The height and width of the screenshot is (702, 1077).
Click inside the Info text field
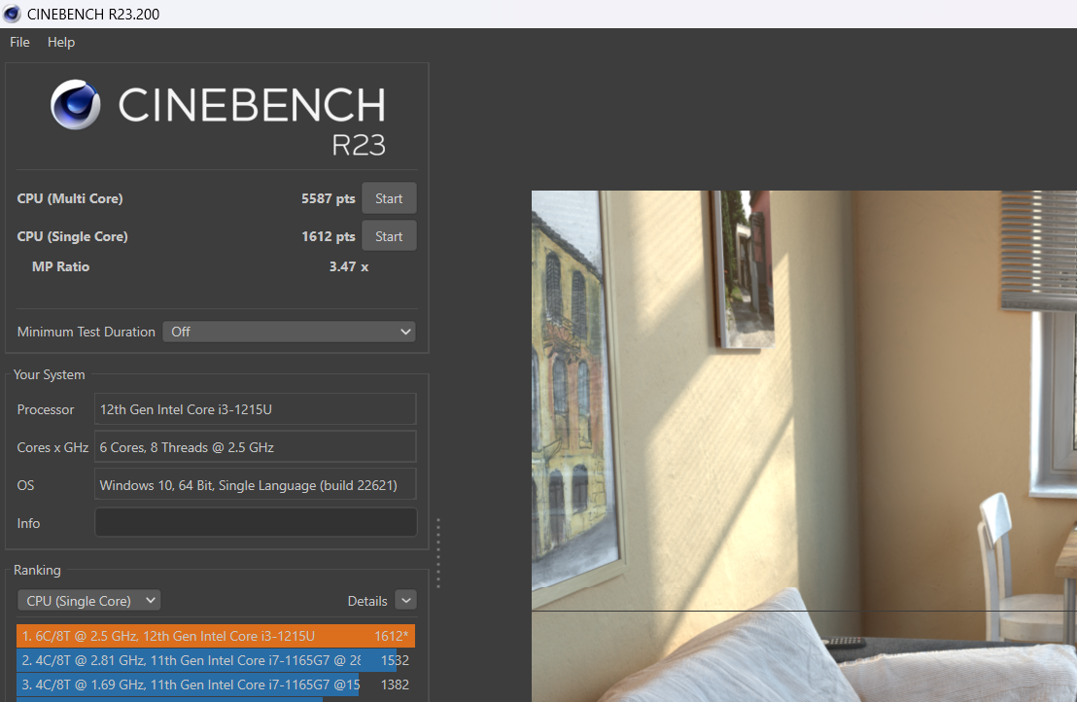coord(255,522)
